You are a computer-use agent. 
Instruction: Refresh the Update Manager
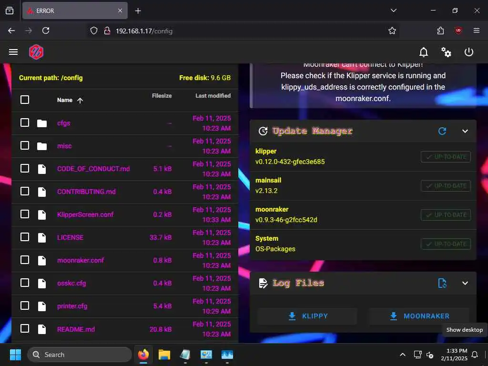tap(442, 131)
